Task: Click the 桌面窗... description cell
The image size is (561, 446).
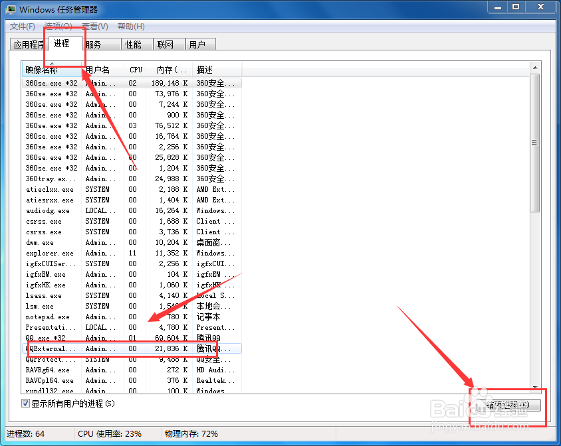Action: (x=213, y=242)
